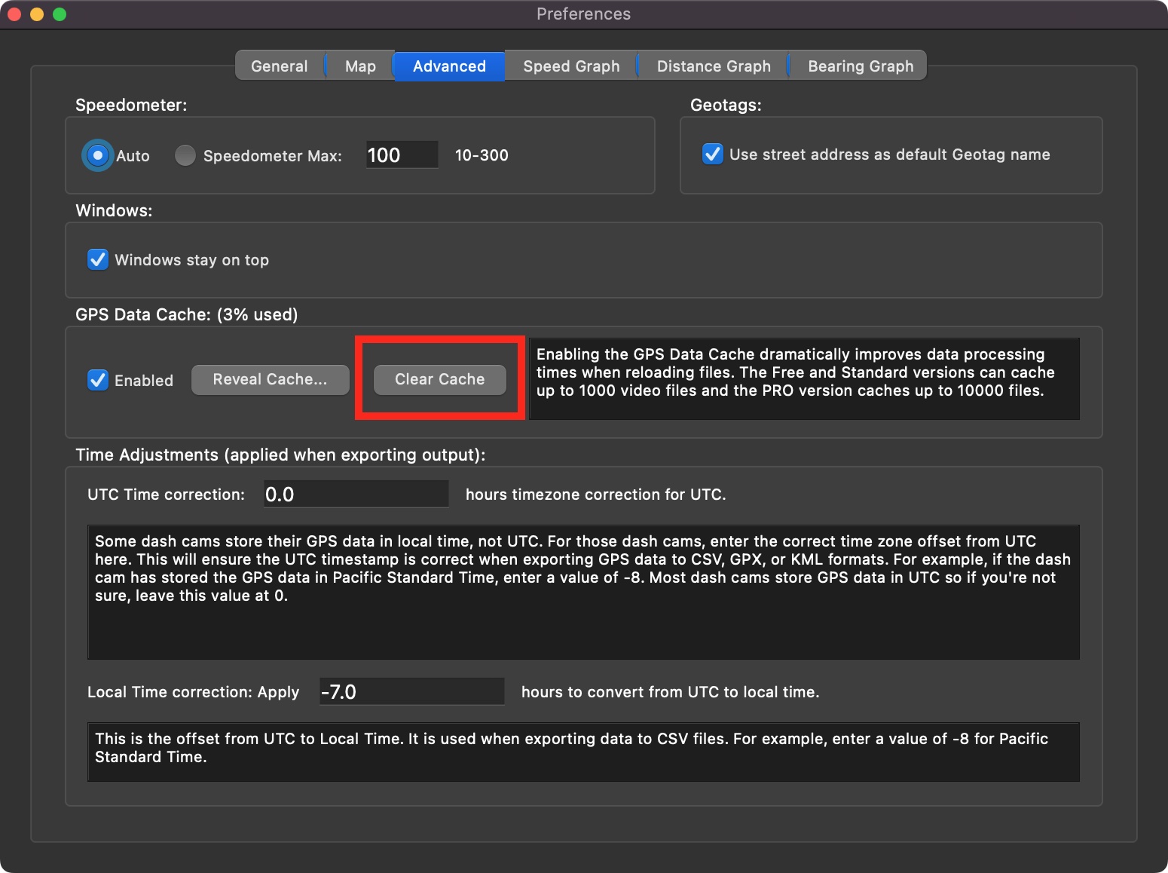1168x873 pixels.
Task: Focus the UTC Time correction field
Action: click(356, 494)
